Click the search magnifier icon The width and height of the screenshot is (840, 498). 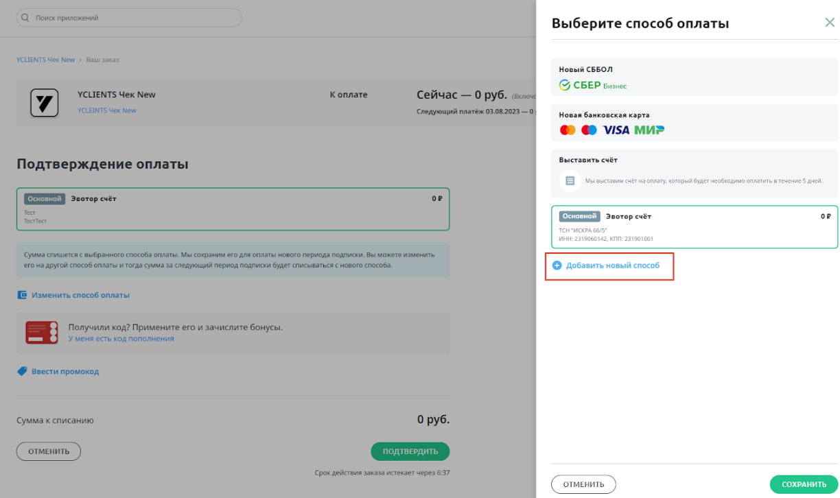coord(26,18)
